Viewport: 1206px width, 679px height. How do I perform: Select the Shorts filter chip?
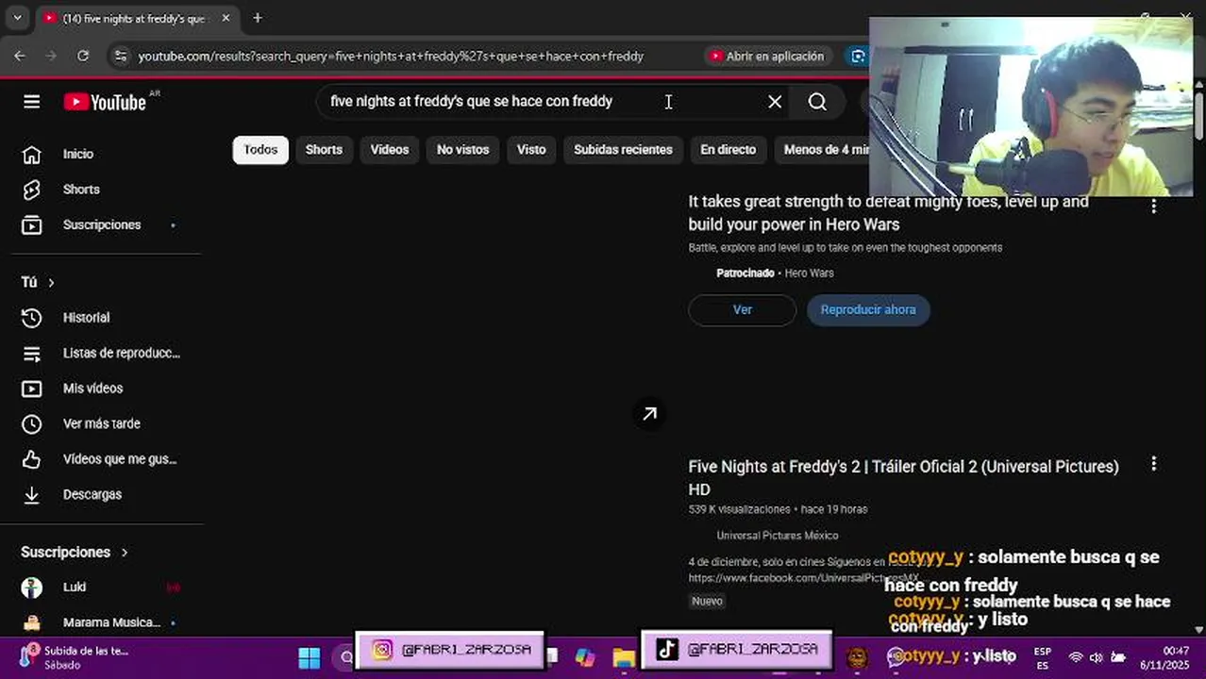pyautogui.click(x=324, y=150)
